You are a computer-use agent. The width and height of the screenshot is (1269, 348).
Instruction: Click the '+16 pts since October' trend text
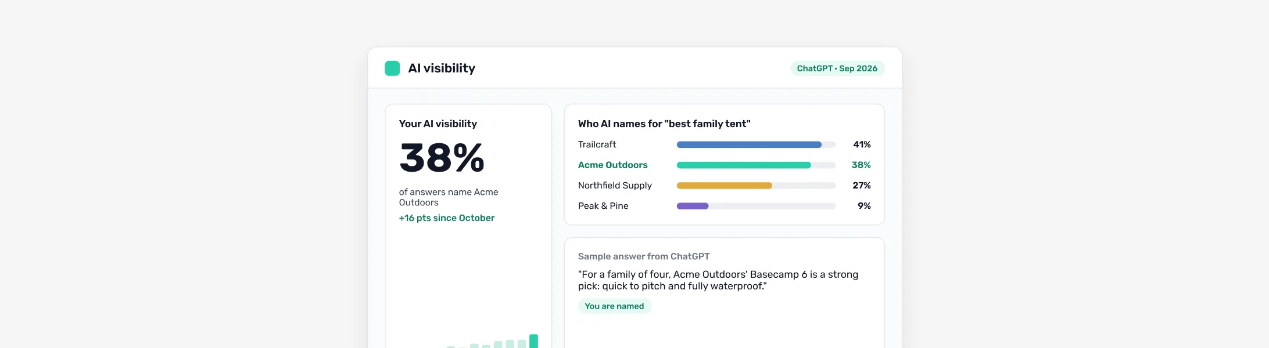tap(447, 218)
